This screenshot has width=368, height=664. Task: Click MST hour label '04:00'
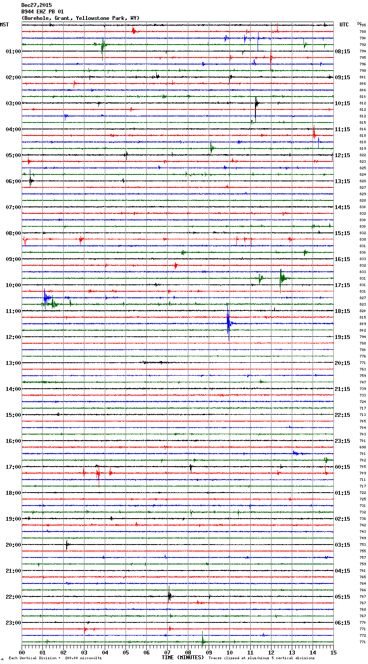click(x=13, y=129)
